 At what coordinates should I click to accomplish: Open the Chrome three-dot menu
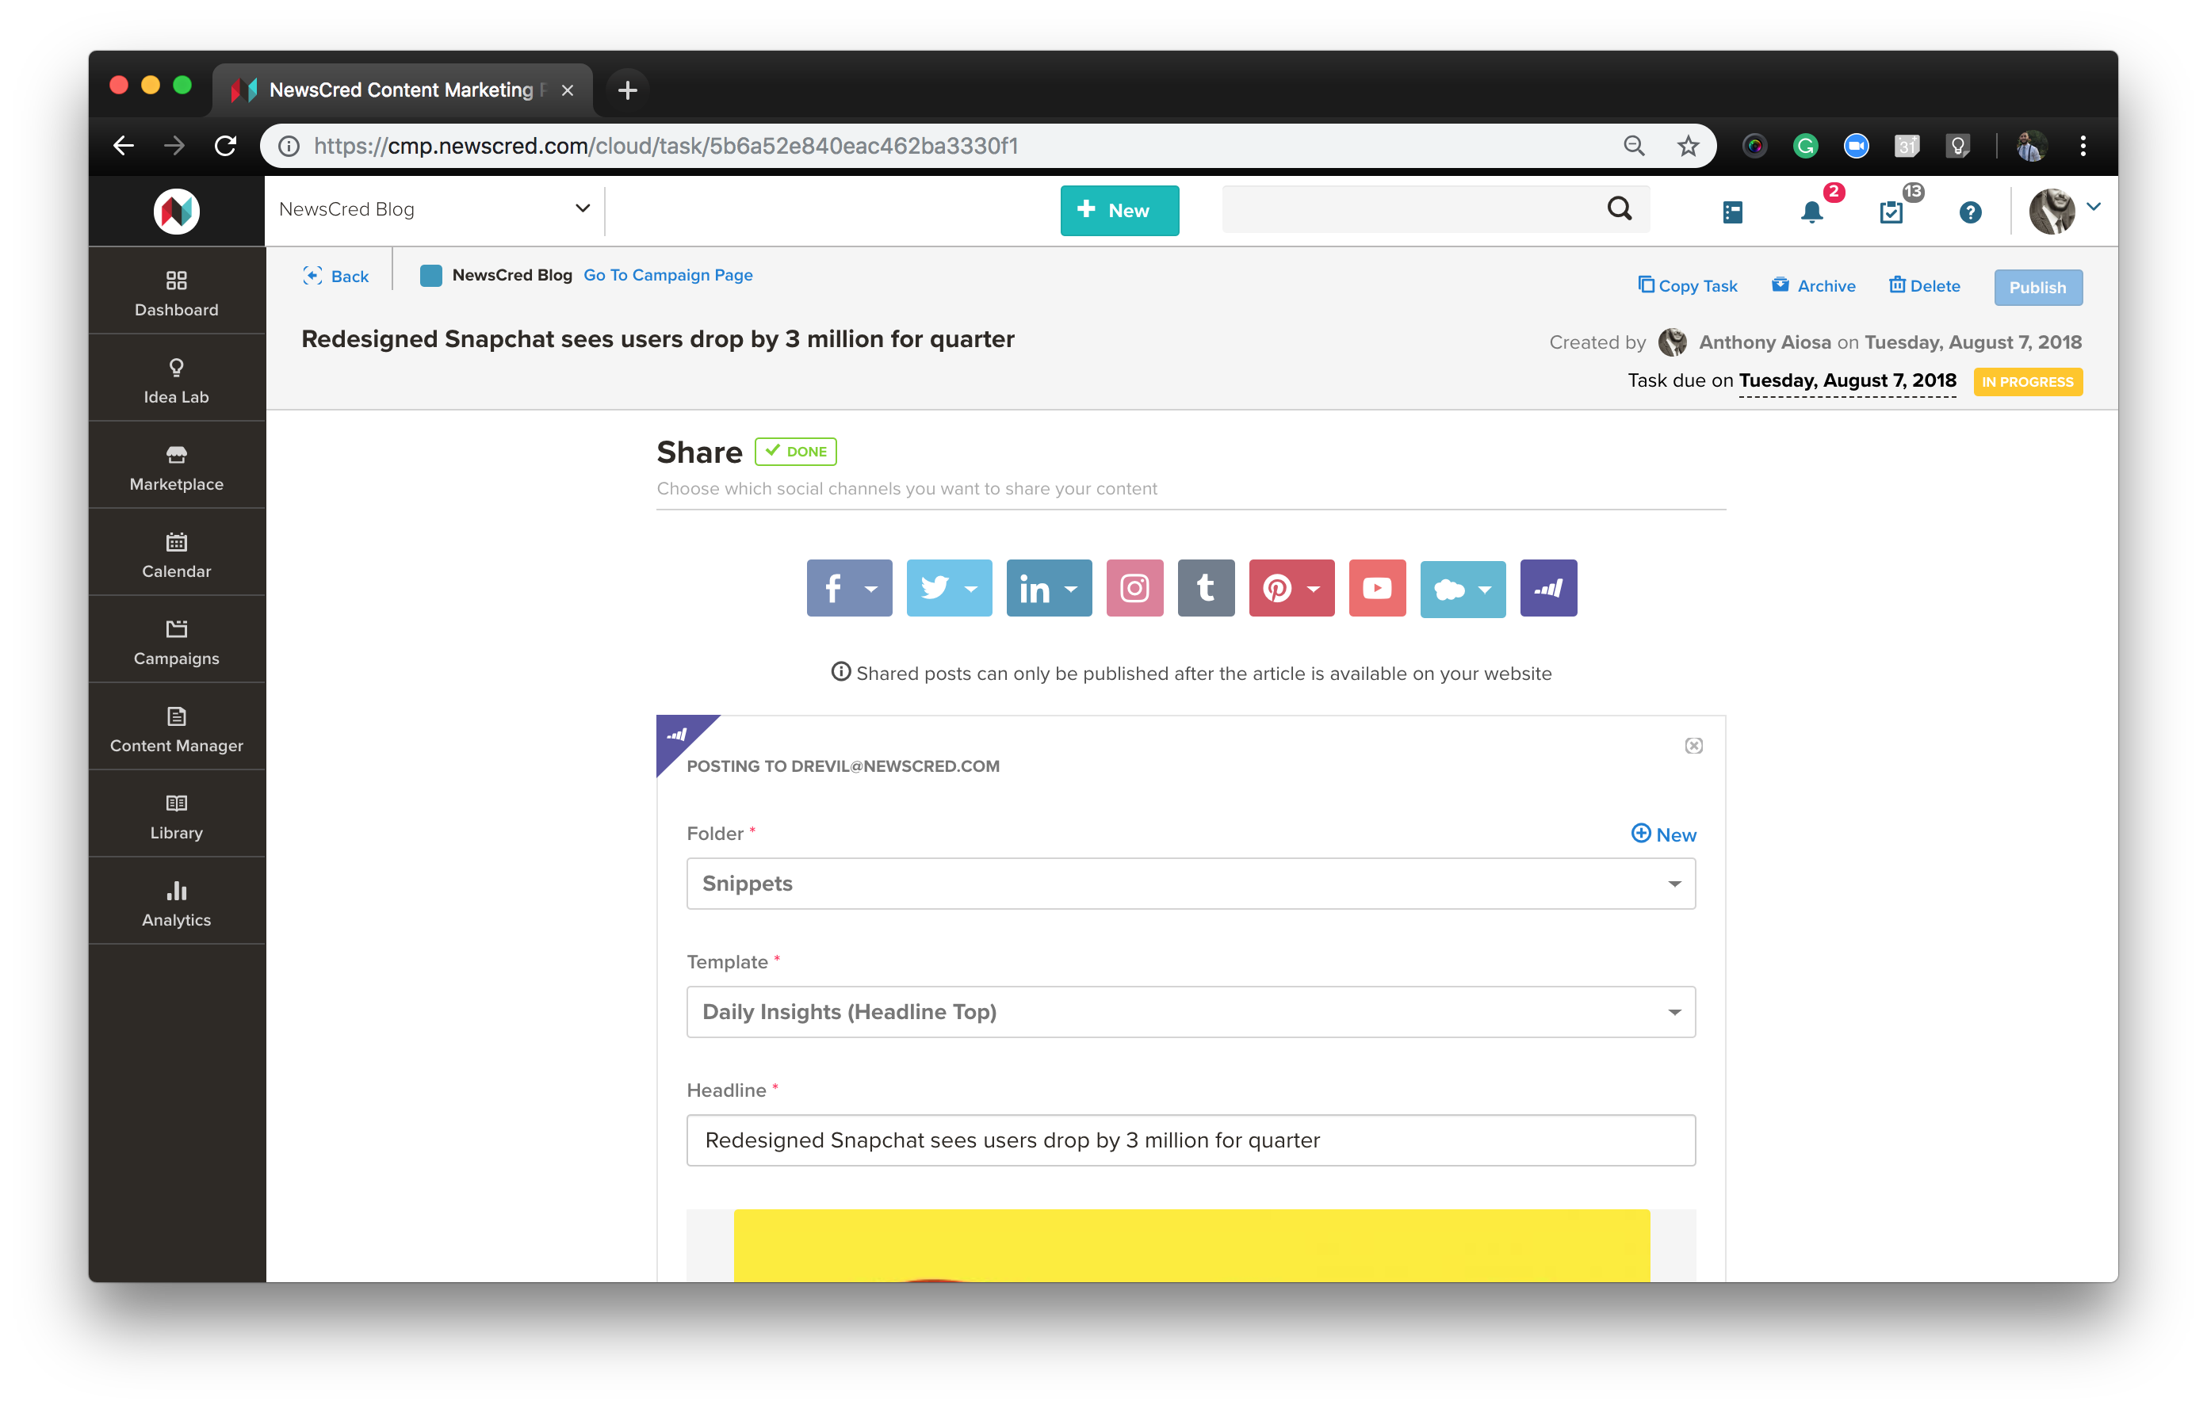click(2083, 146)
